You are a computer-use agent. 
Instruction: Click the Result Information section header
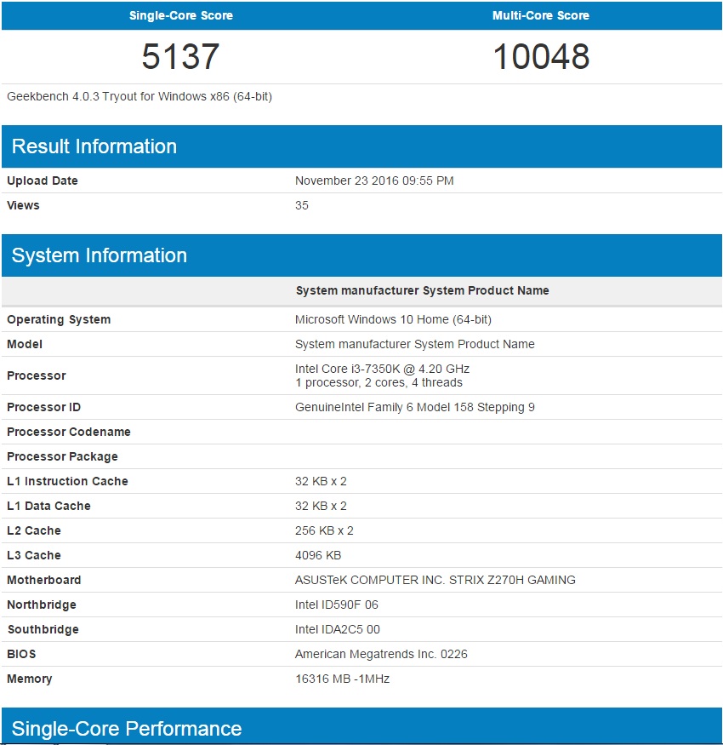(x=94, y=146)
